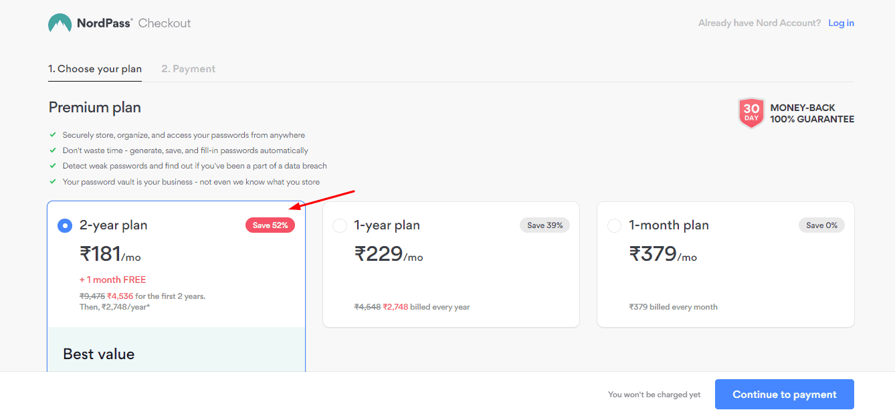Click the green checkmark beside password vault line
Screen dimensions: 895x416
point(53,181)
